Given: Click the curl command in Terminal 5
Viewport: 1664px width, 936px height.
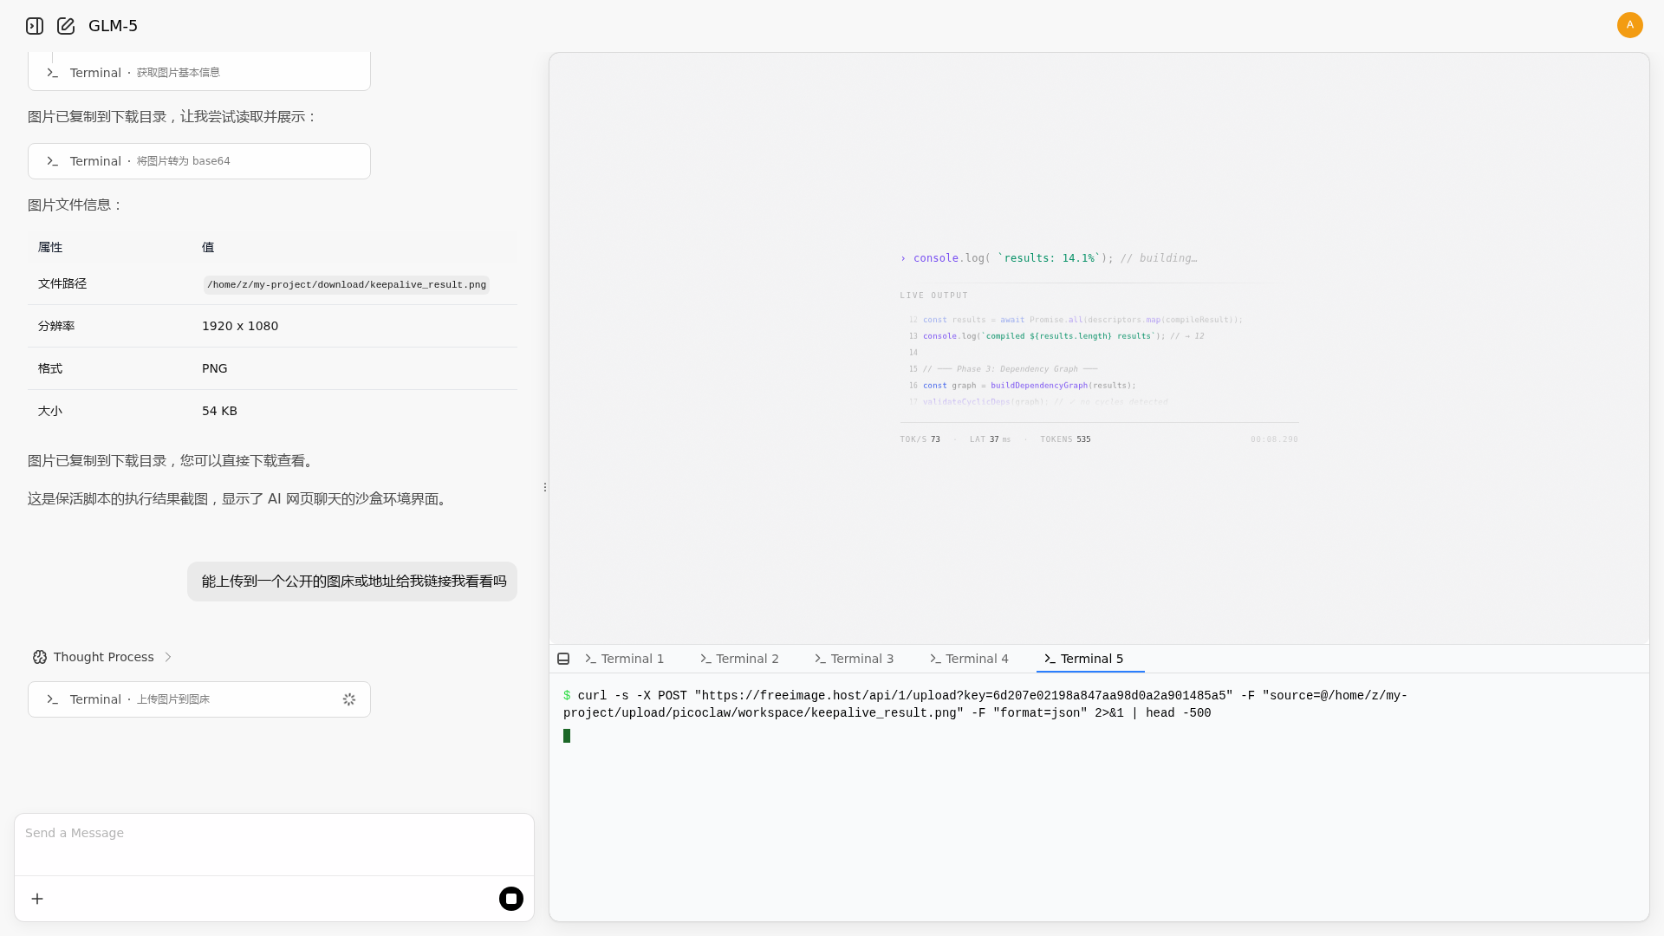Looking at the screenshot, I should pyautogui.click(x=985, y=704).
